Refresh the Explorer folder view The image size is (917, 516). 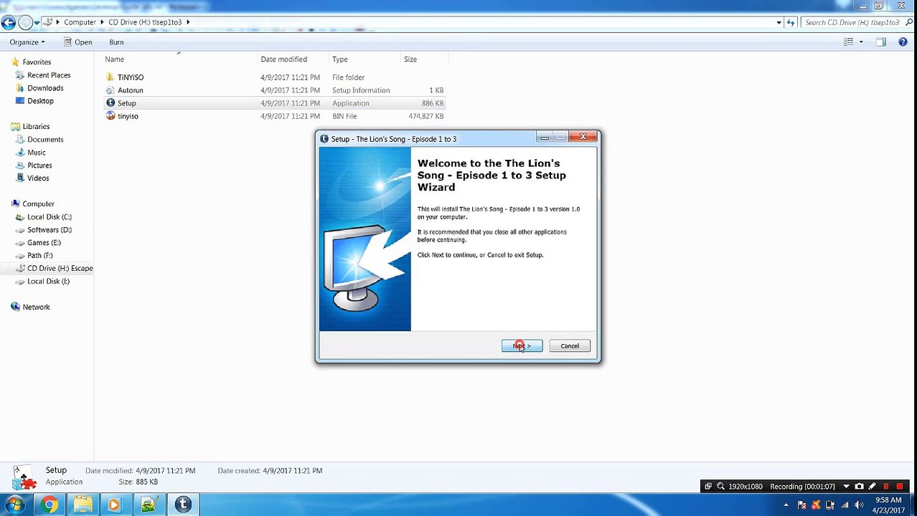tap(791, 22)
